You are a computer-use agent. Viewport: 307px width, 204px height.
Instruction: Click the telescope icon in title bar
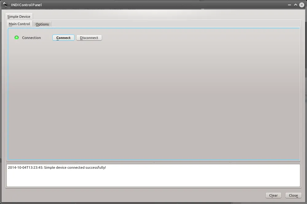[5, 5]
